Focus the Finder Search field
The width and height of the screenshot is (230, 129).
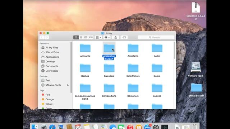tap(156, 37)
